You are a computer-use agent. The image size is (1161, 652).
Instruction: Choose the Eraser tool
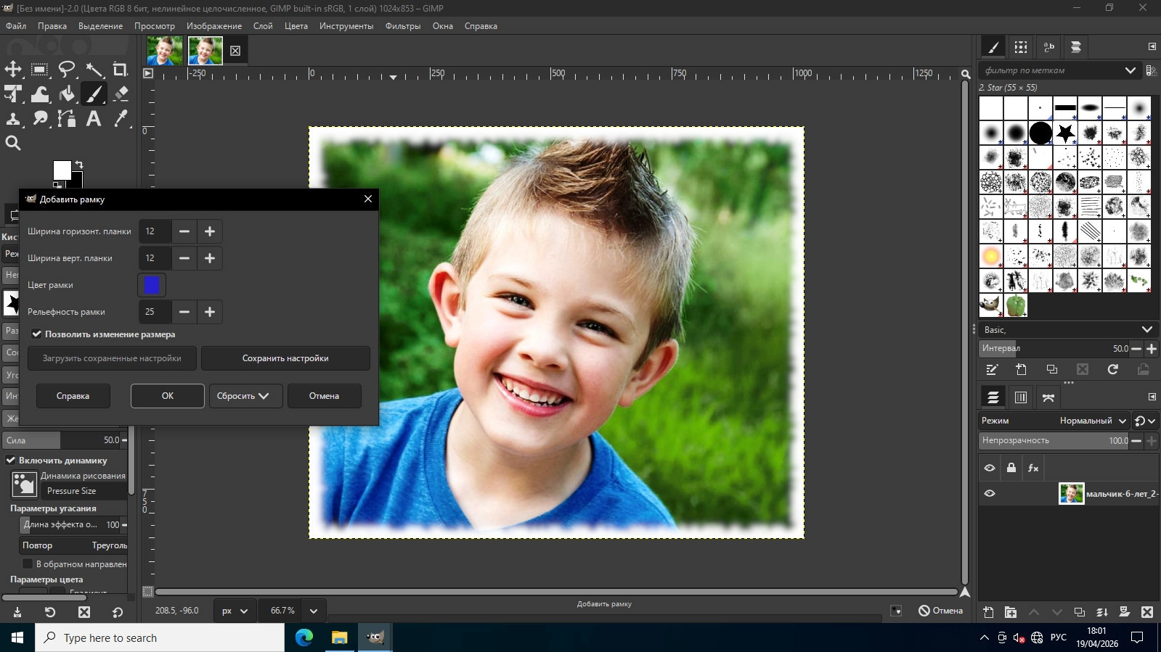121,94
